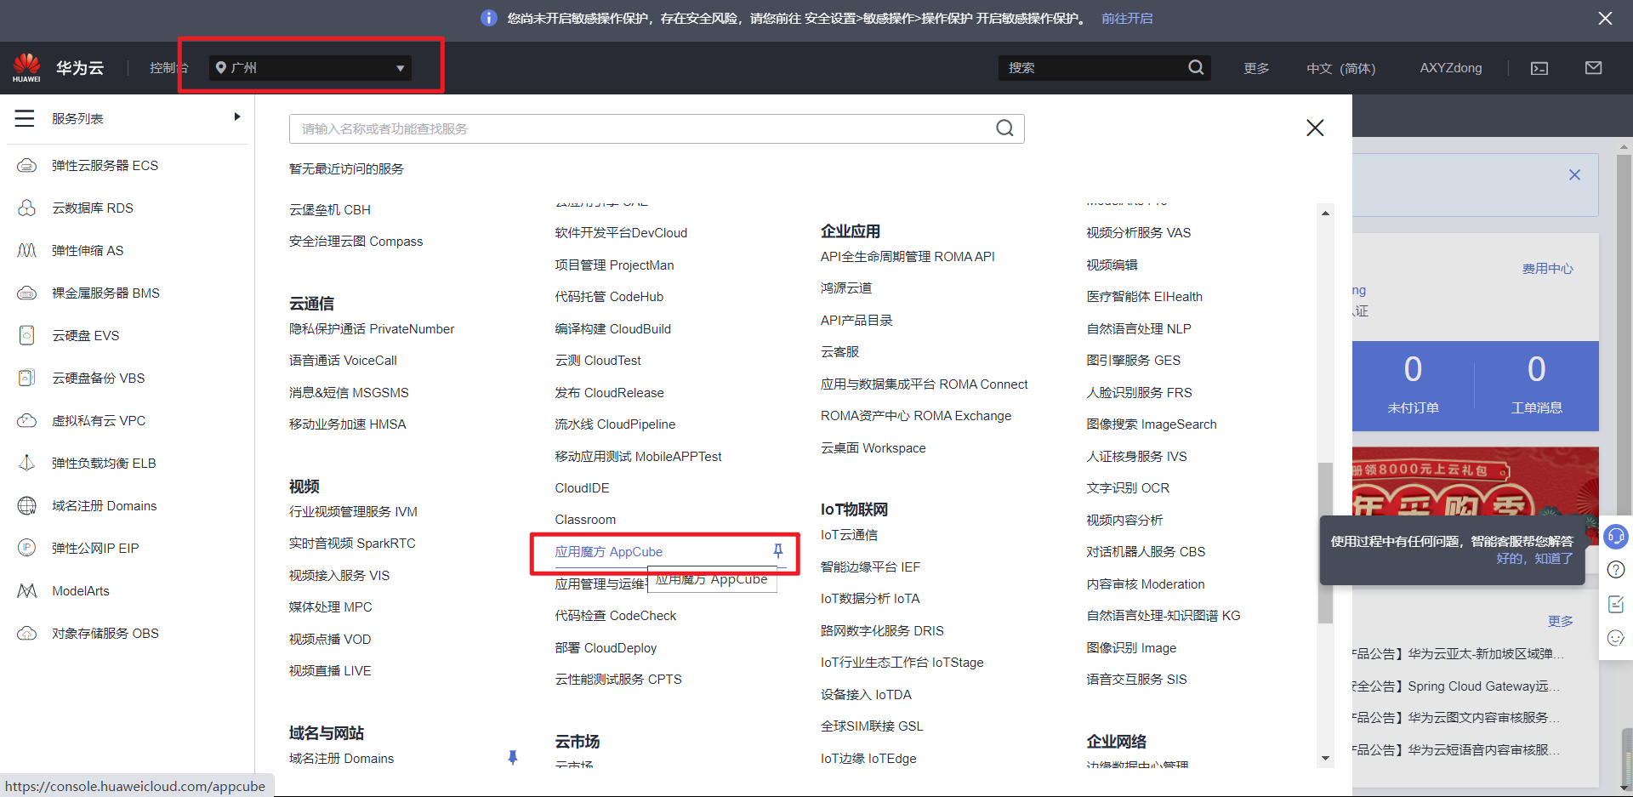Viewport: 1633px width, 797px height.
Task: Click the service list scroll up arrow
Action: coord(1325,213)
